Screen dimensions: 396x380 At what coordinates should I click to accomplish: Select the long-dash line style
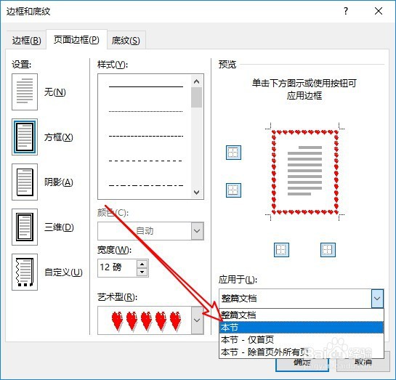146,161
